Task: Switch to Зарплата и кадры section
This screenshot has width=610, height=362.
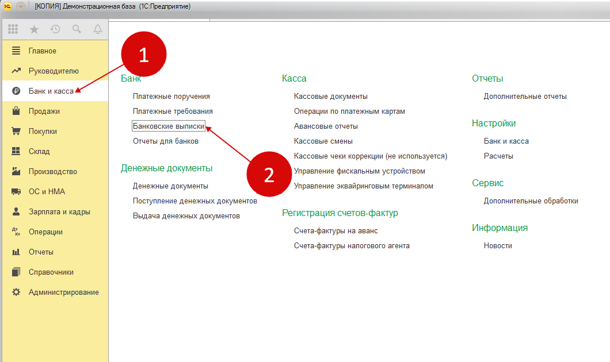Action: click(x=59, y=212)
